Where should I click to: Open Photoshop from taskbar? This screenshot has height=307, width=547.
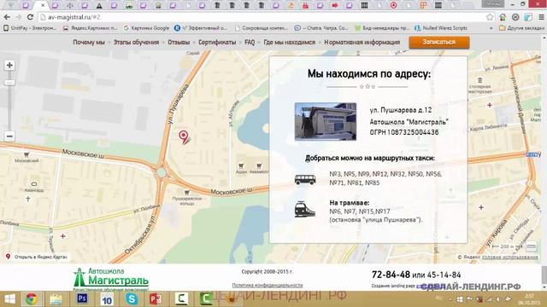point(82,298)
